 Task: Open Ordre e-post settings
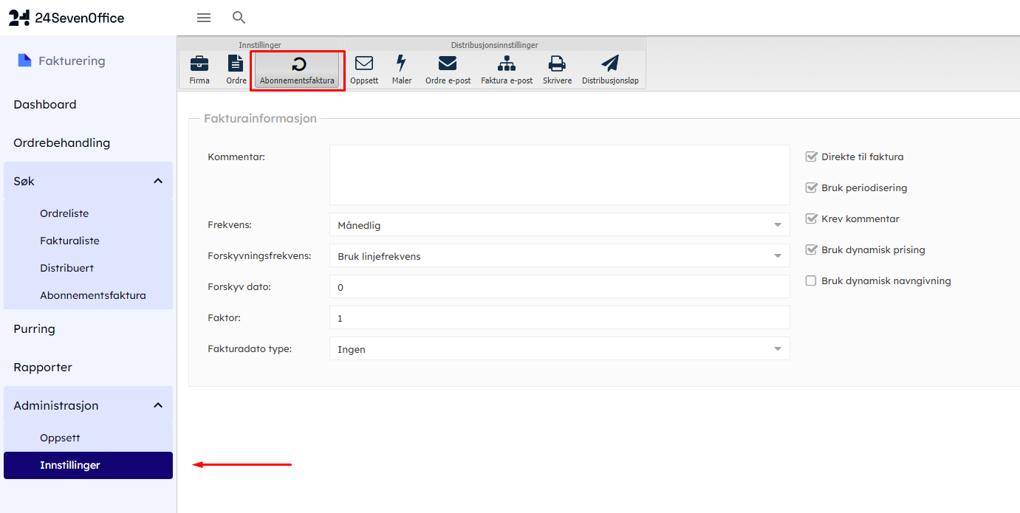[448, 64]
